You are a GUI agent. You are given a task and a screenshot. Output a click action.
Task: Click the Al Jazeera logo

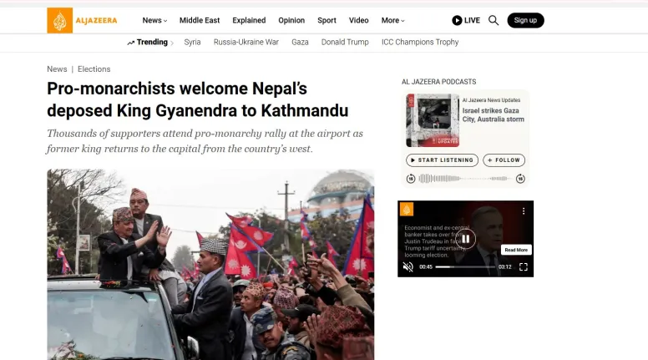(82, 20)
